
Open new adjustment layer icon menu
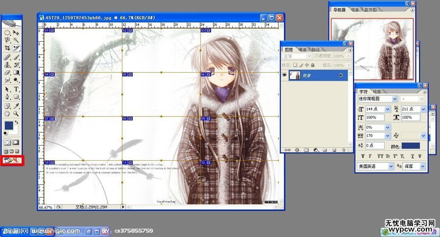(x=316, y=150)
